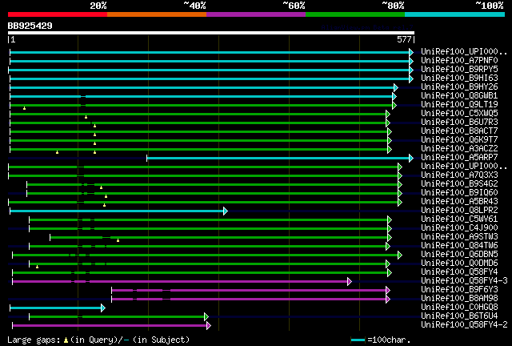Image resolution: width=512 pixels, height=346 pixels.
Task: Click the green arrowhead of the B6T6U4 hit
Action: click(206, 316)
